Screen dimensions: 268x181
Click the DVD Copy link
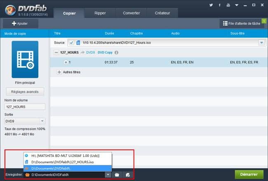[x=105, y=53]
